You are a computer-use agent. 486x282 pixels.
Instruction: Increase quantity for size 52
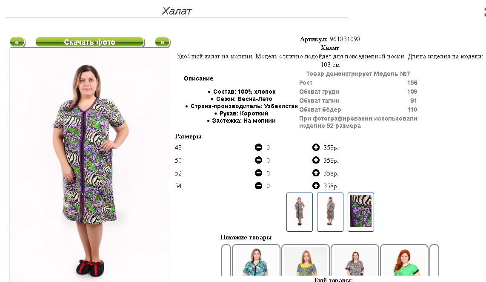[316, 173]
